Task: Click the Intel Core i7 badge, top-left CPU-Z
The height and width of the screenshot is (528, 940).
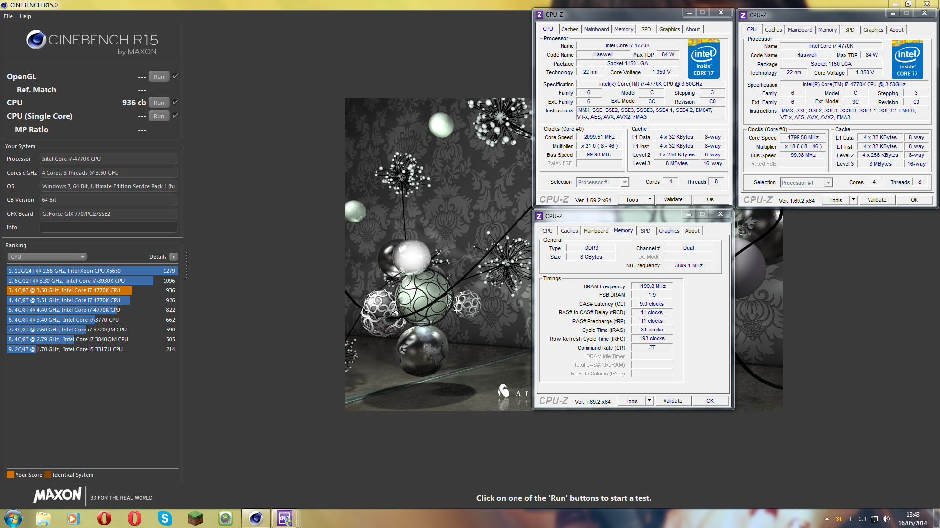Action: click(x=704, y=59)
